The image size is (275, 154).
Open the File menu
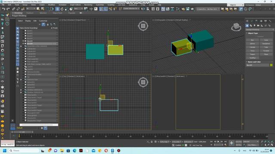[x=3, y=5]
